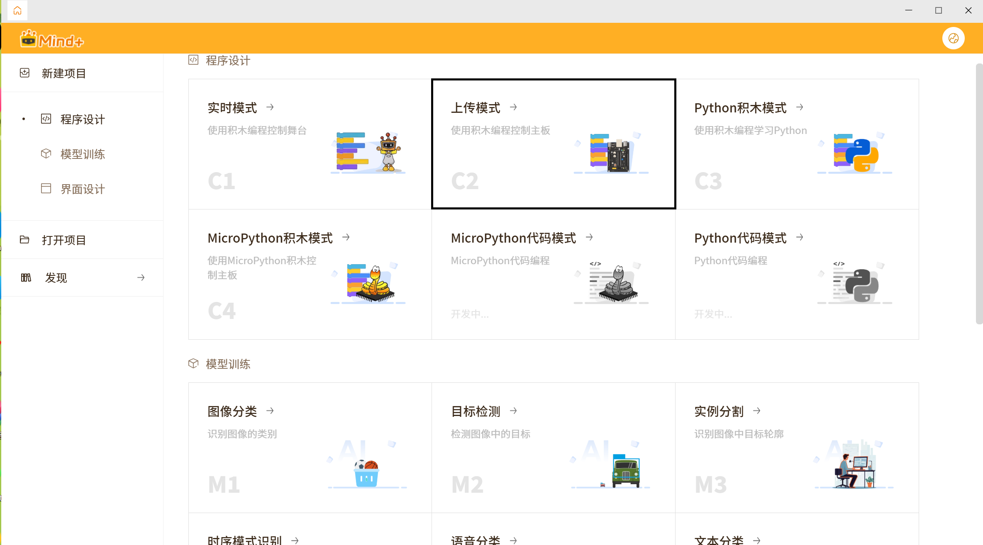983x545 pixels.
Task: Click arrow beside Python积木模式 title
Action: click(800, 107)
